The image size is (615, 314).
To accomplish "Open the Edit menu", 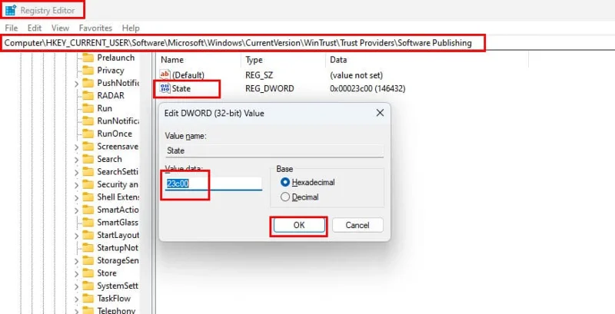I will (35, 28).
